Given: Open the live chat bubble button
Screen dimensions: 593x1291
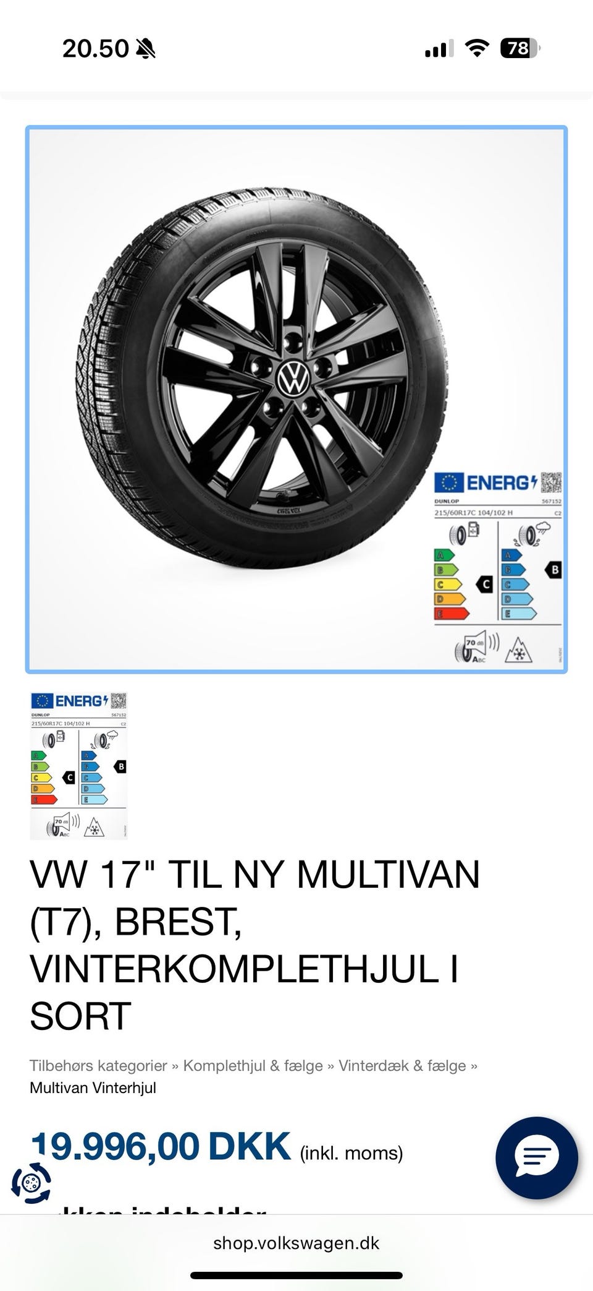Looking at the screenshot, I should click(x=536, y=1158).
